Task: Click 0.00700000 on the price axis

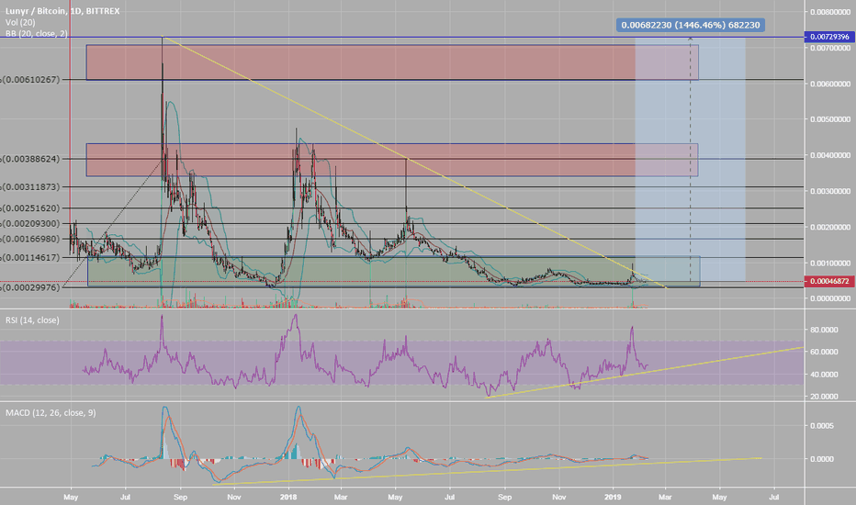Action: pyautogui.click(x=829, y=48)
